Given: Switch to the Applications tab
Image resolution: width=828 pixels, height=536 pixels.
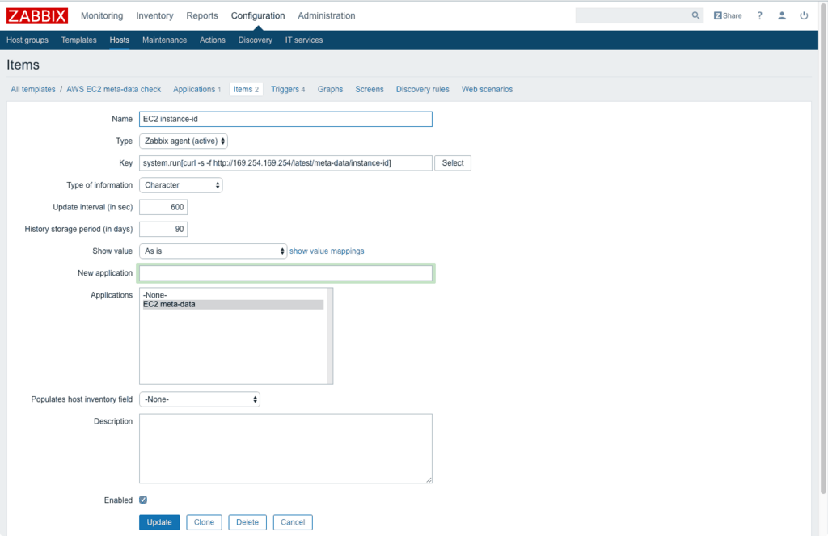Looking at the screenshot, I should point(197,89).
